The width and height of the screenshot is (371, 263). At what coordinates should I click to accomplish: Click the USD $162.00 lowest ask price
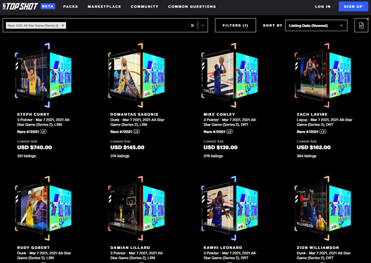[313, 147]
